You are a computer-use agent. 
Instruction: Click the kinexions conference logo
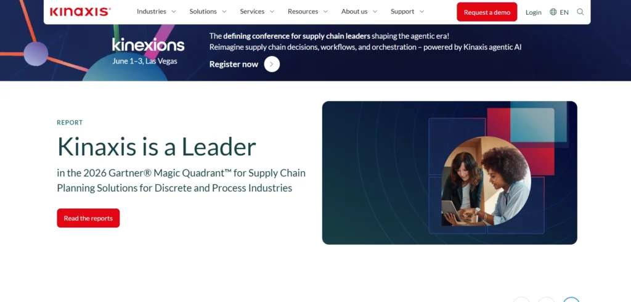point(148,44)
